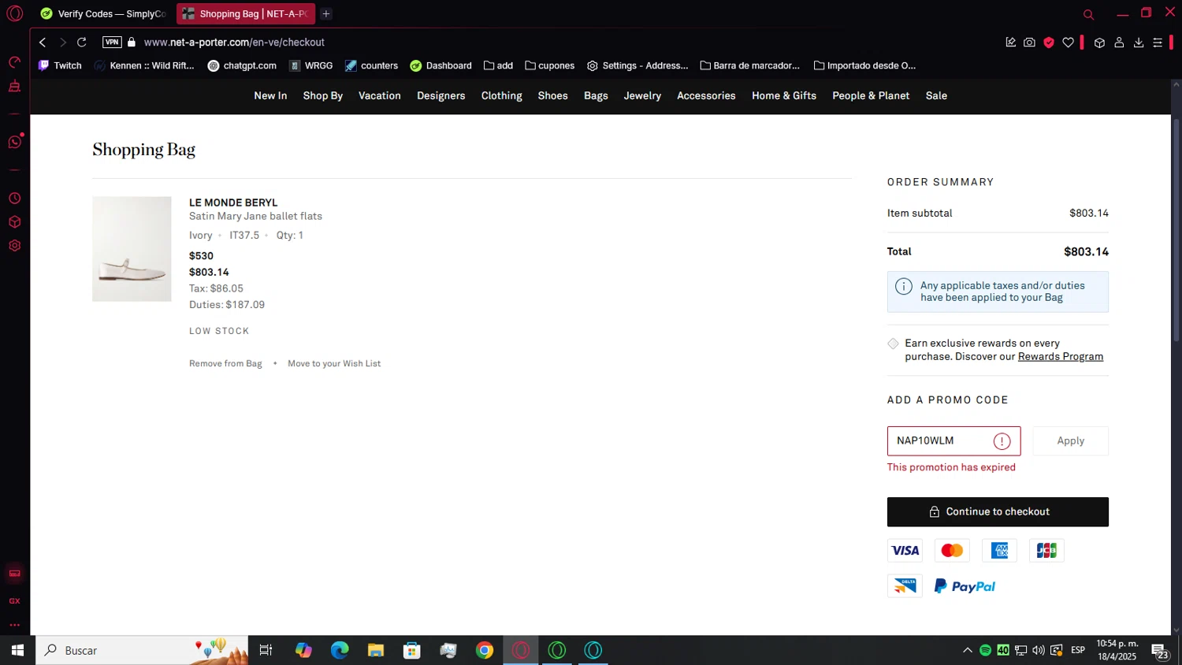Open Settings - Address bookmark
The height and width of the screenshot is (665, 1182).
(x=637, y=65)
